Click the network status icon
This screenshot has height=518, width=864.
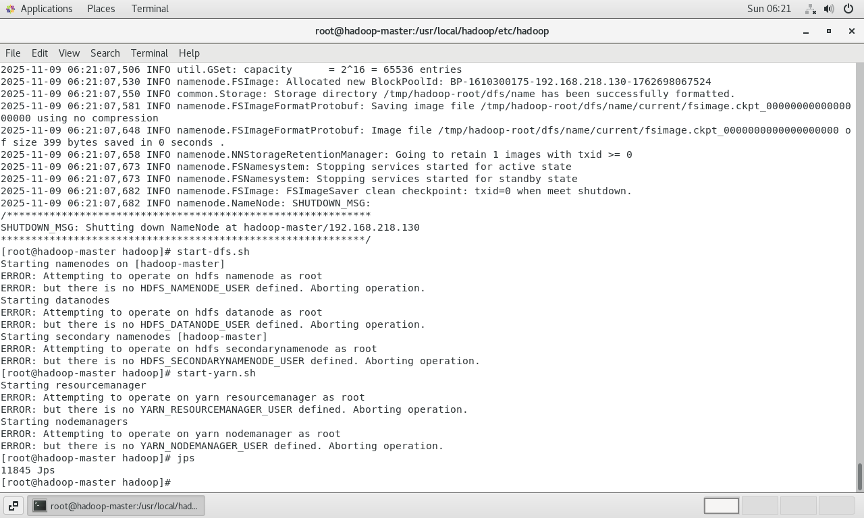pos(811,9)
